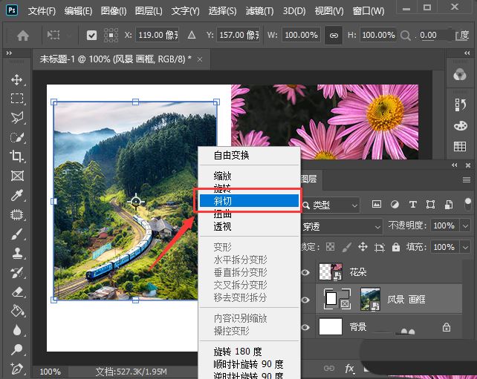Image resolution: width=477 pixels, height=379 pixels.
Task: Toggle prevent artboard auto-nesting lock
Action: point(380,247)
